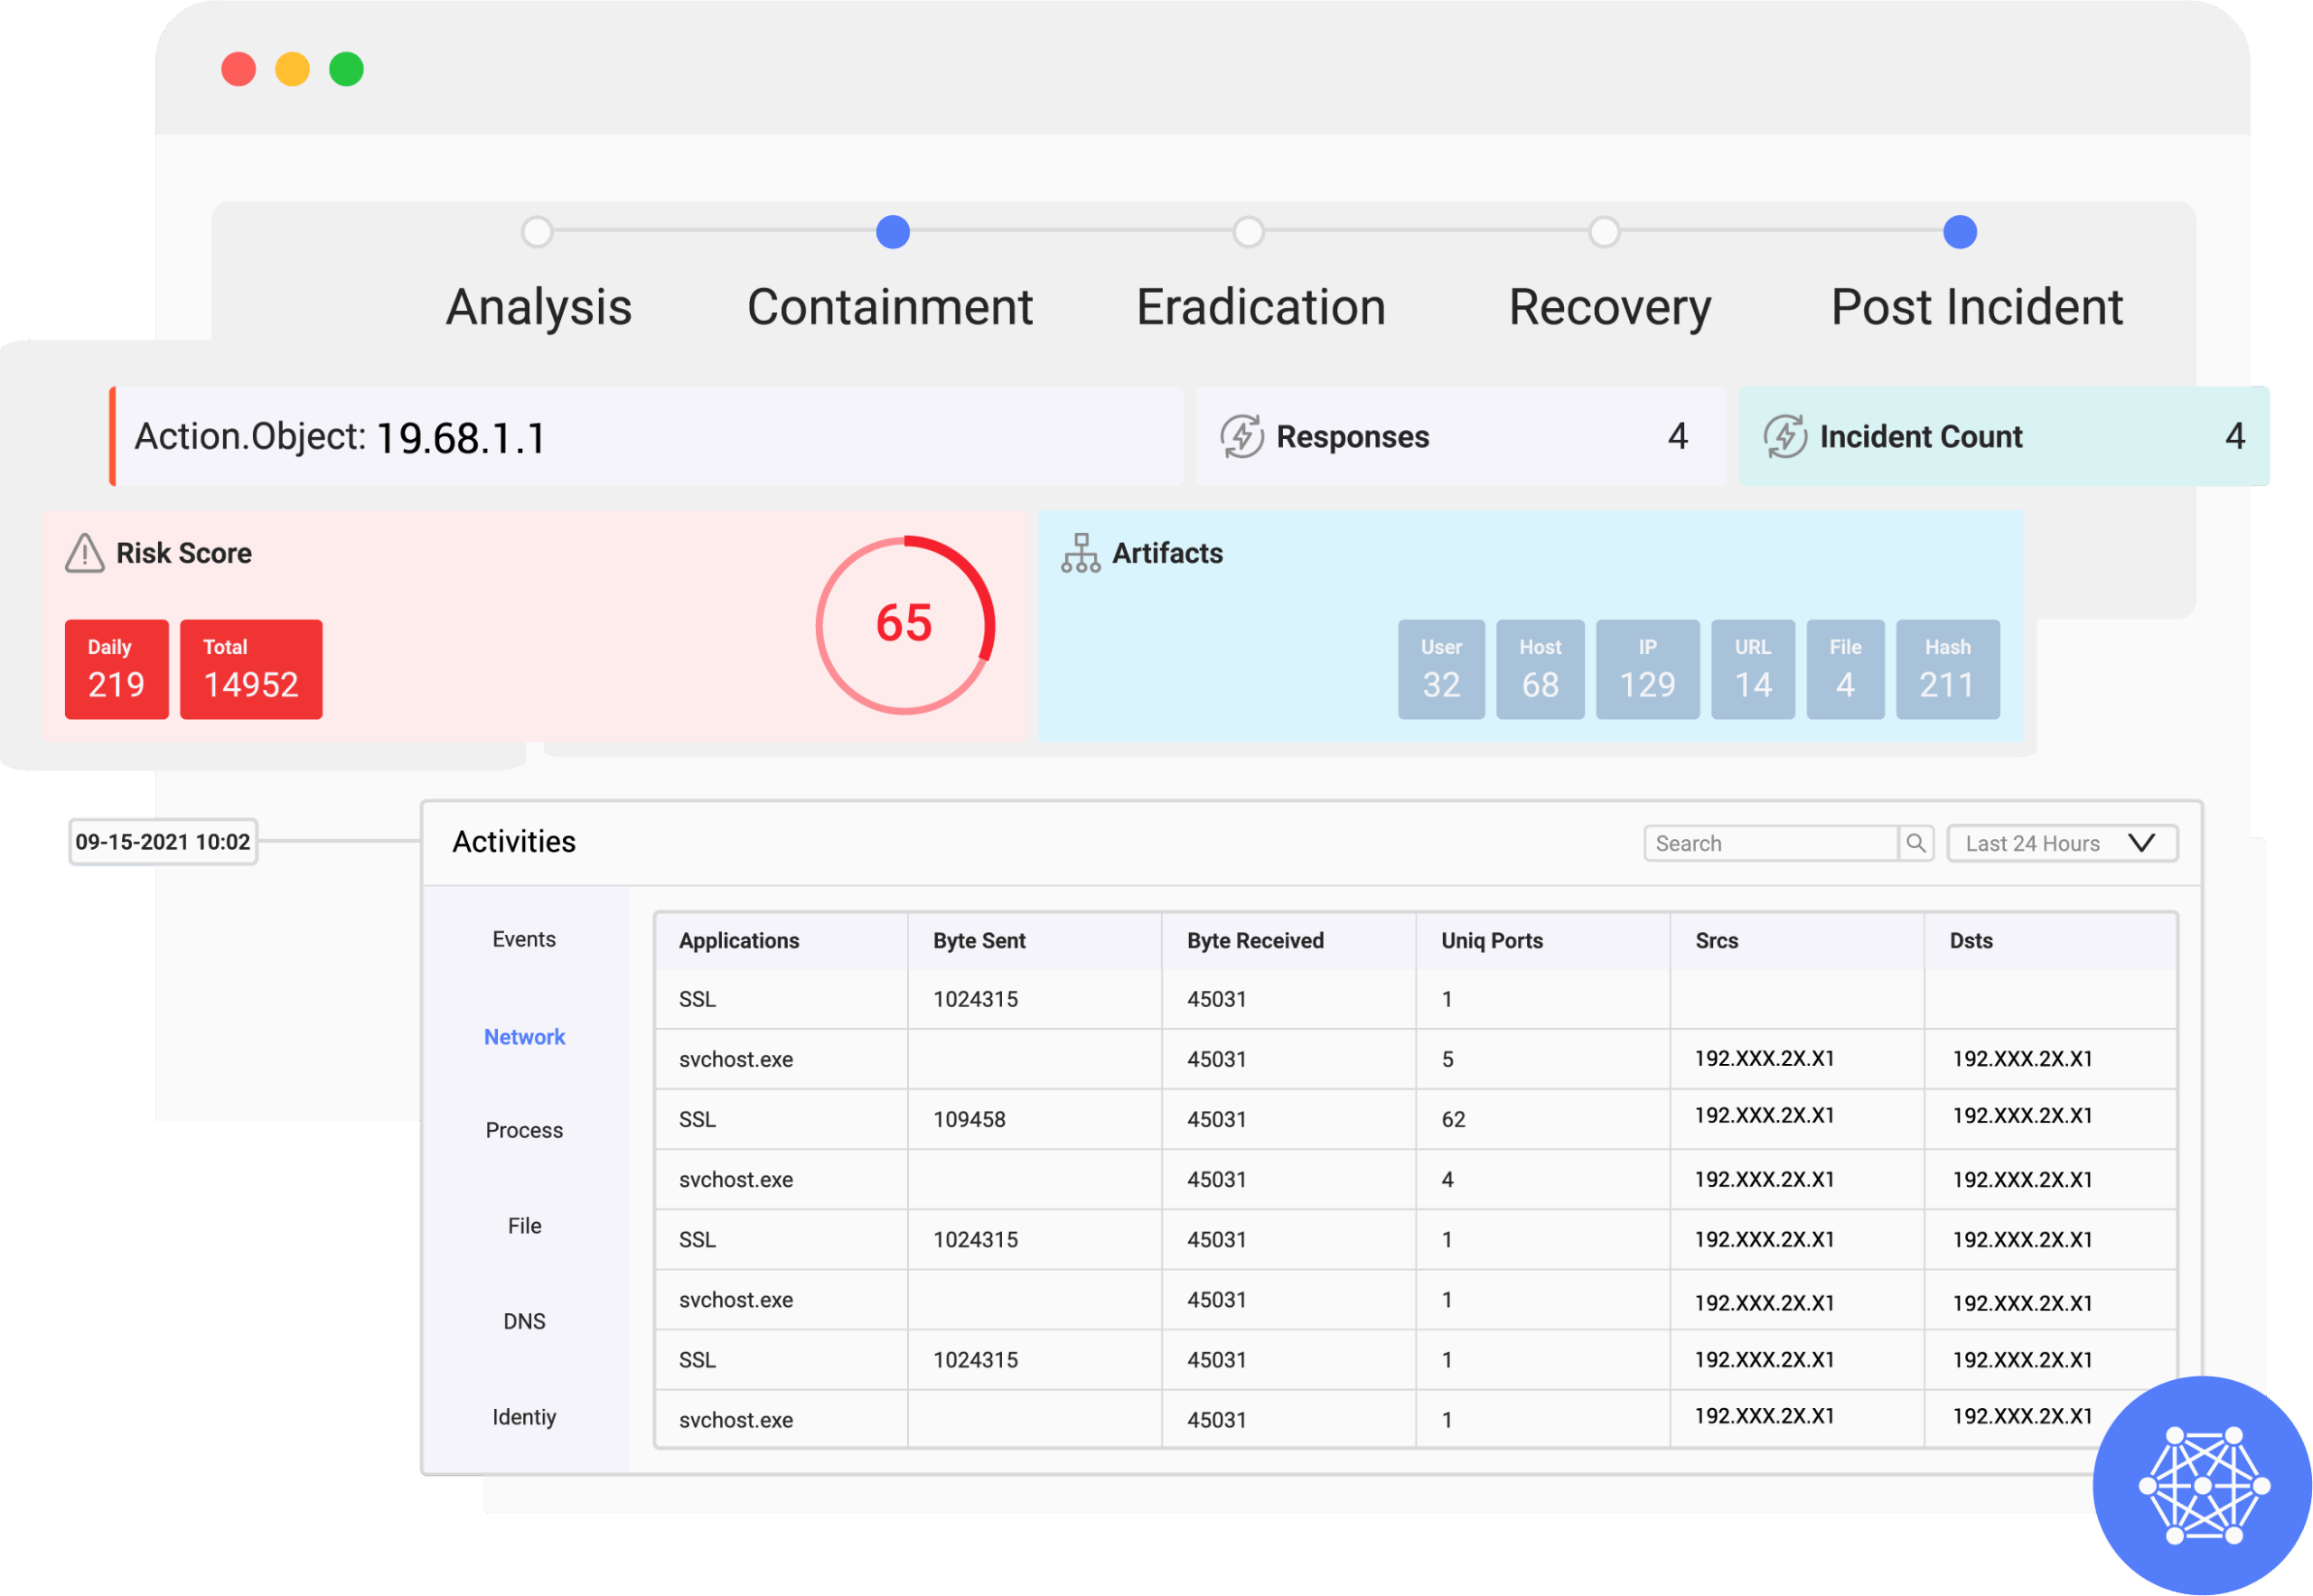
Task: Open the Last 24 Hours dropdown
Action: [2062, 842]
